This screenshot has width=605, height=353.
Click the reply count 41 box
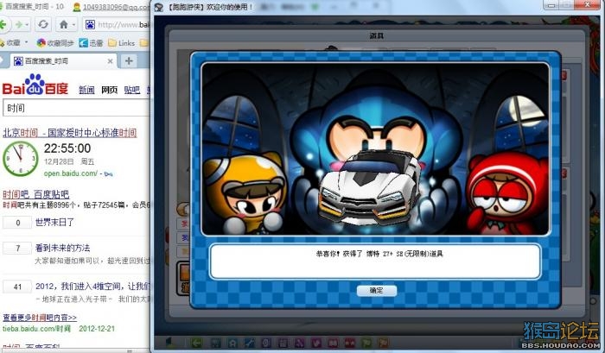[x=17, y=287]
